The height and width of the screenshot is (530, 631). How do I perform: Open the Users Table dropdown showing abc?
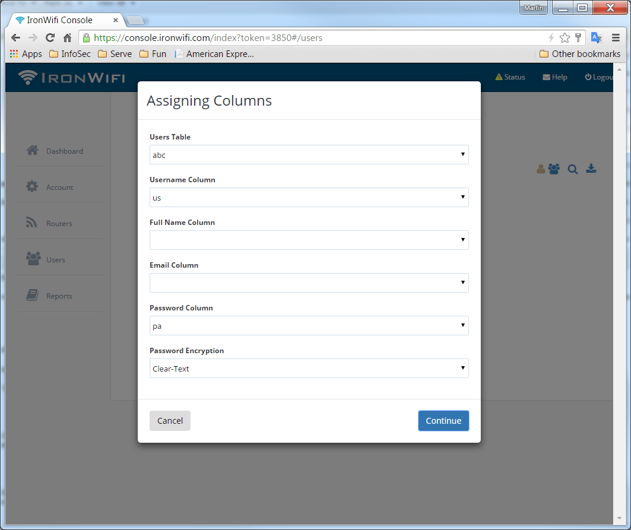click(x=309, y=154)
